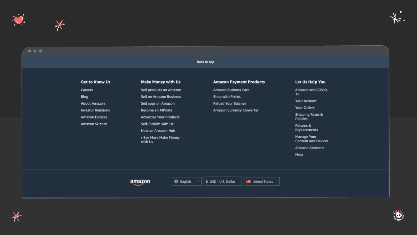Open the Help link
Image resolution: width=417 pixels, height=235 pixels.
coord(299,154)
